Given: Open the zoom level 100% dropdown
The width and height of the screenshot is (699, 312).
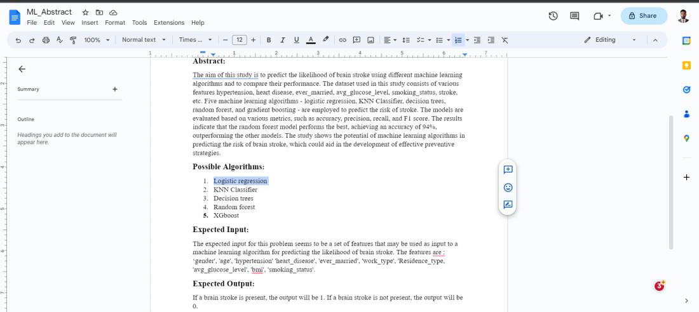Looking at the screenshot, I should 97,40.
